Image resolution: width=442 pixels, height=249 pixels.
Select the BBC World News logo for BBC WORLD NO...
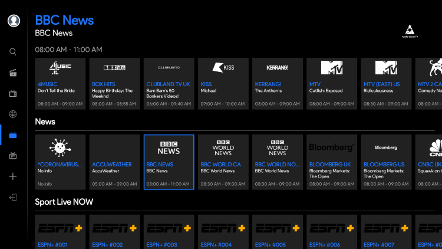pos(278,148)
